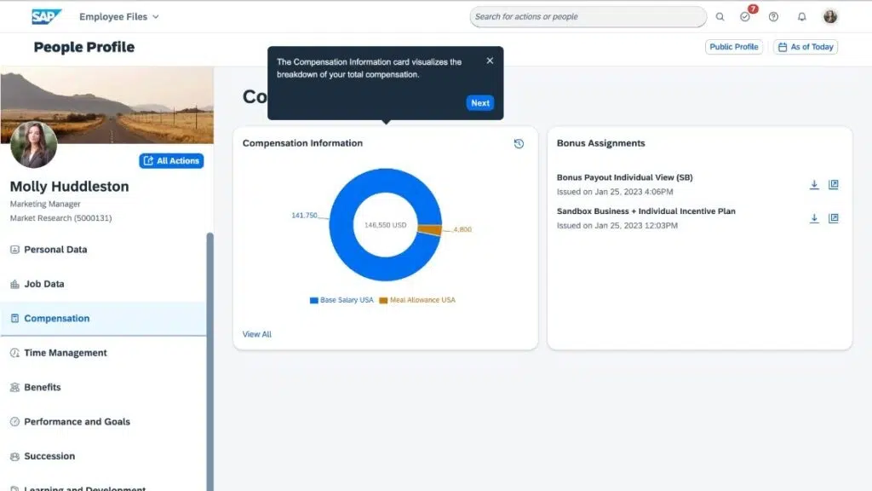Screen dimensions: 872x491
Task: Download the Sandbox Business Incentive Plan statement
Action: click(x=814, y=218)
